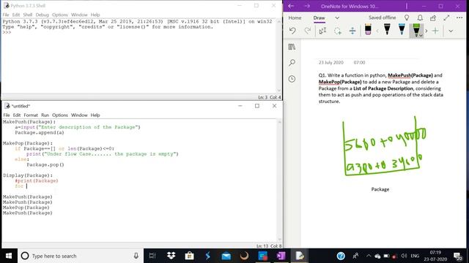Open Help menu in untitled editor

95,115
